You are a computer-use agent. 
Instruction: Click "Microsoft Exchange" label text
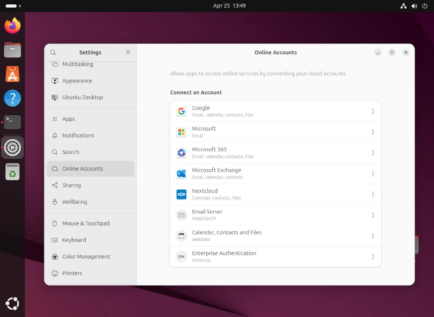pyautogui.click(x=216, y=170)
